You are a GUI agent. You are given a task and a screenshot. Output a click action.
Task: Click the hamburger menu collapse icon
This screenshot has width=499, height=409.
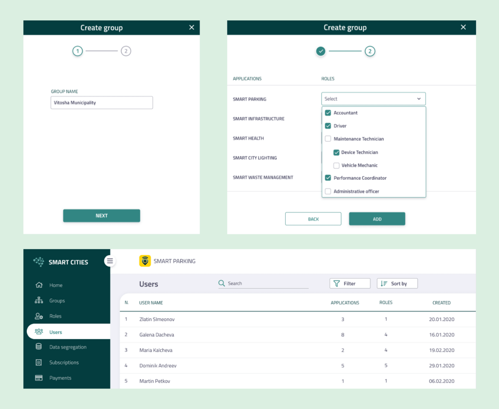[110, 261]
